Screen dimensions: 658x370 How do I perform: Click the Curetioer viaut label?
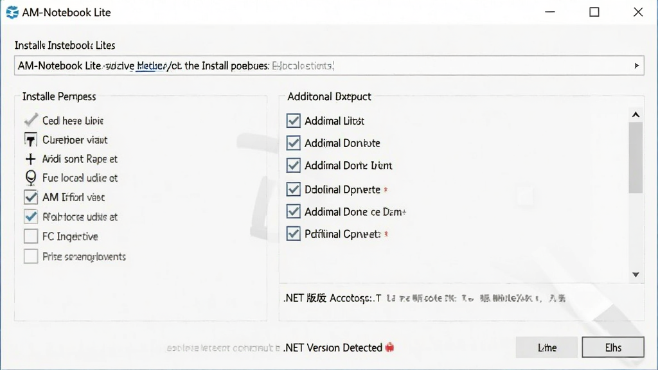[x=75, y=140]
